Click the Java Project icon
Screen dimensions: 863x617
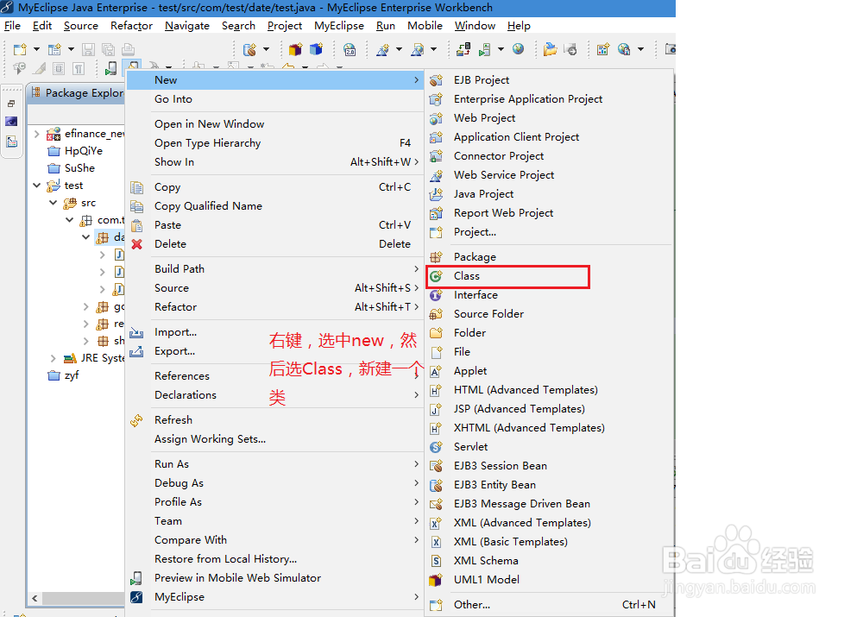(436, 194)
